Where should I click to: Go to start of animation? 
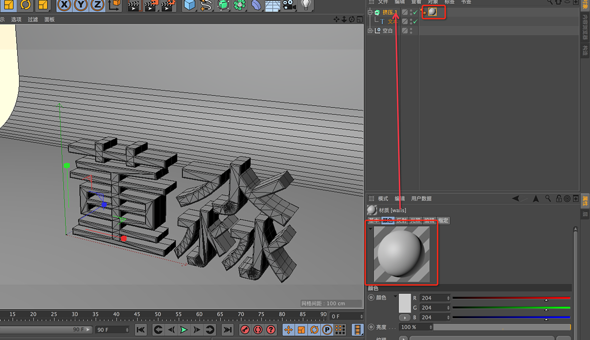click(140, 330)
